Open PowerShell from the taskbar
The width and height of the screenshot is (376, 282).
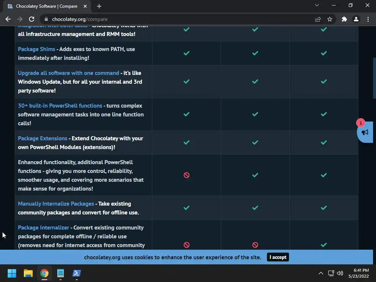tap(77, 273)
